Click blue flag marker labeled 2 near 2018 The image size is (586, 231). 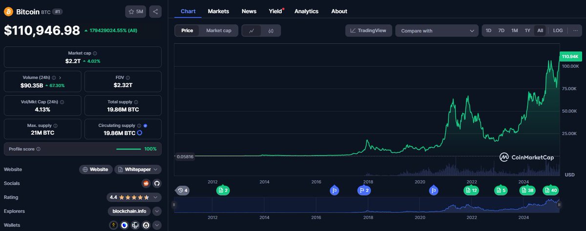pyautogui.click(x=364, y=190)
